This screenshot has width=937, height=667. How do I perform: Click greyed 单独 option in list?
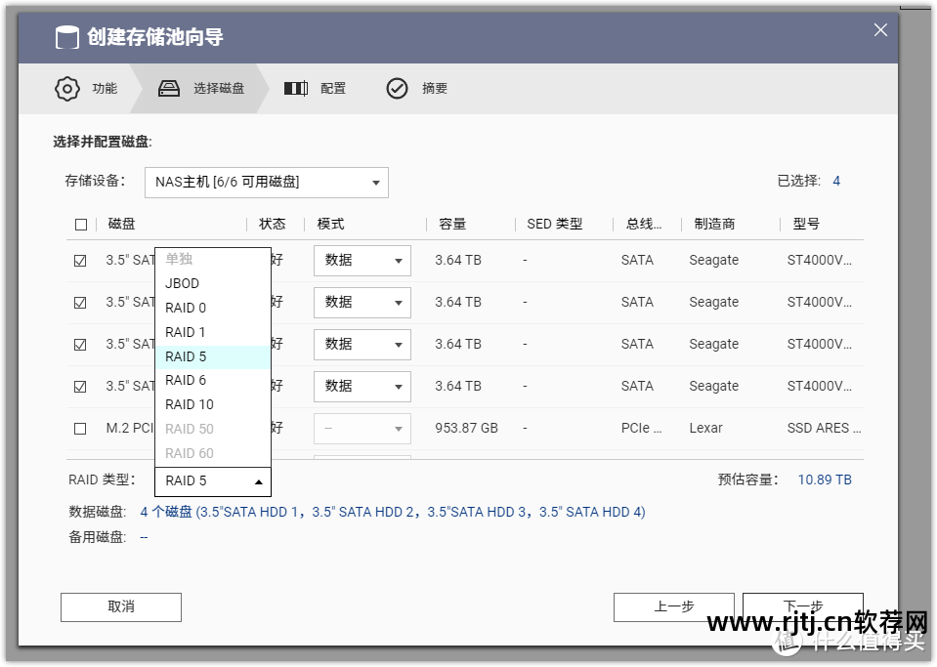(x=213, y=259)
